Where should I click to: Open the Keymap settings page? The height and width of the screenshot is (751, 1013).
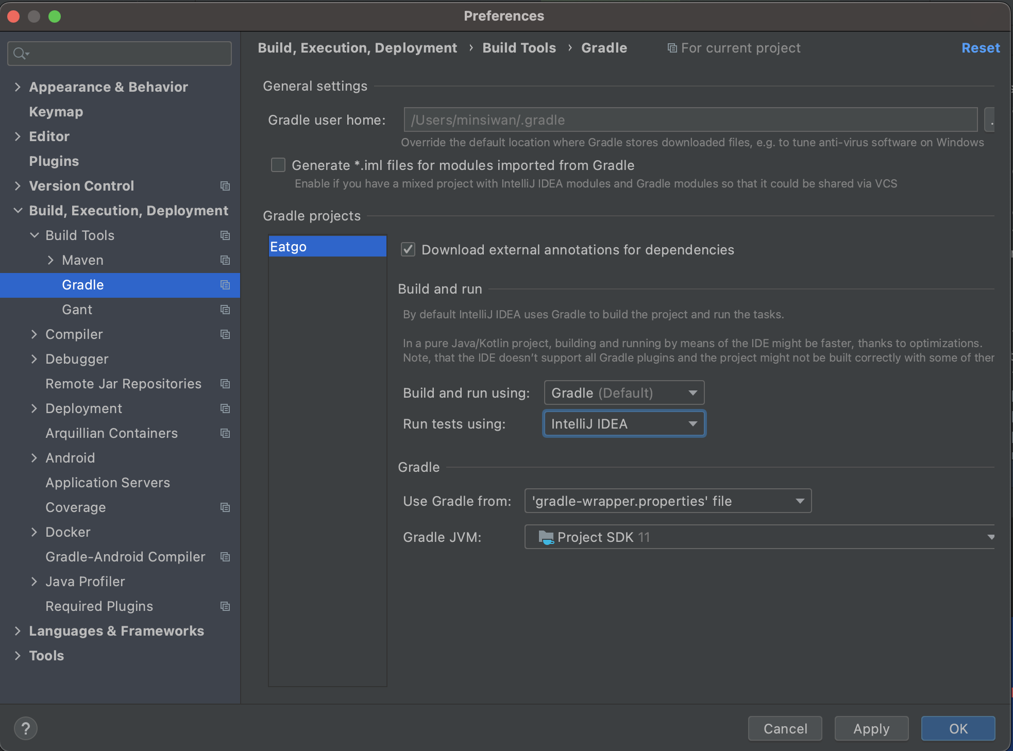[x=56, y=112]
